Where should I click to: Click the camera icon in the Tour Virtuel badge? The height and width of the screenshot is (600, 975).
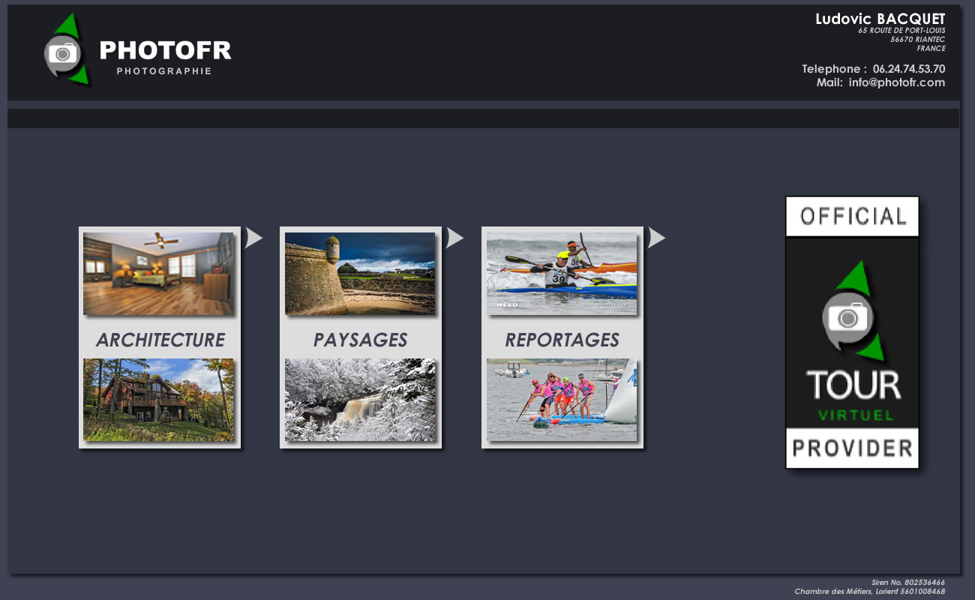[849, 317]
